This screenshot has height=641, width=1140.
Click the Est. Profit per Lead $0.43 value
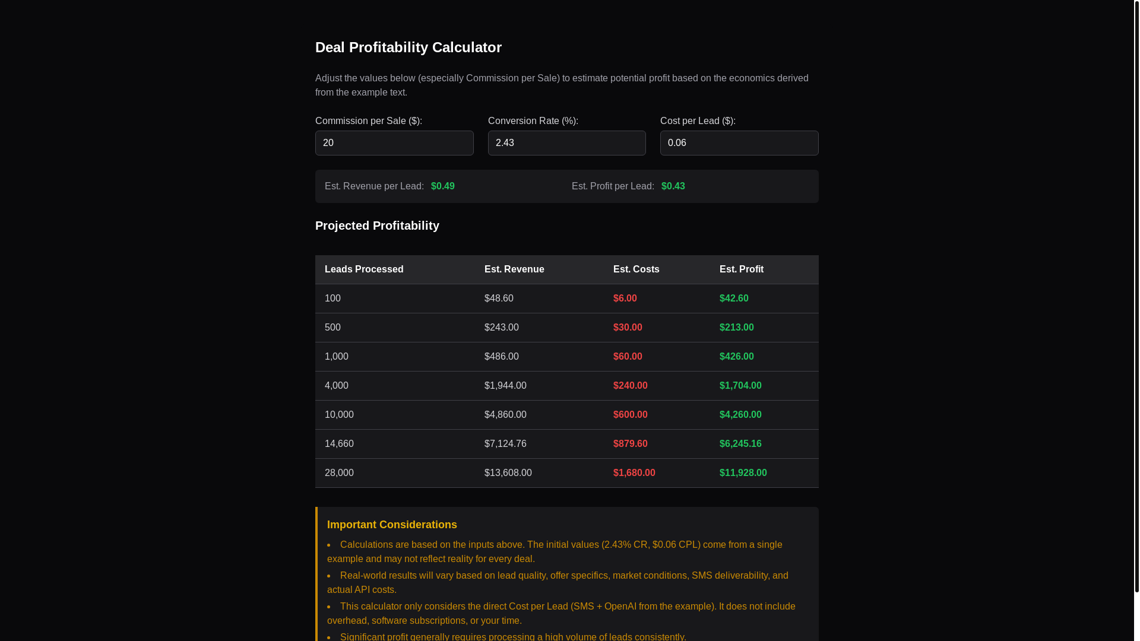point(673,186)
